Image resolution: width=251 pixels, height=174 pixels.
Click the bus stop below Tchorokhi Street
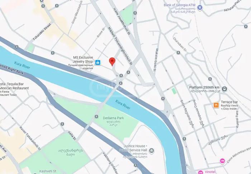52,53
